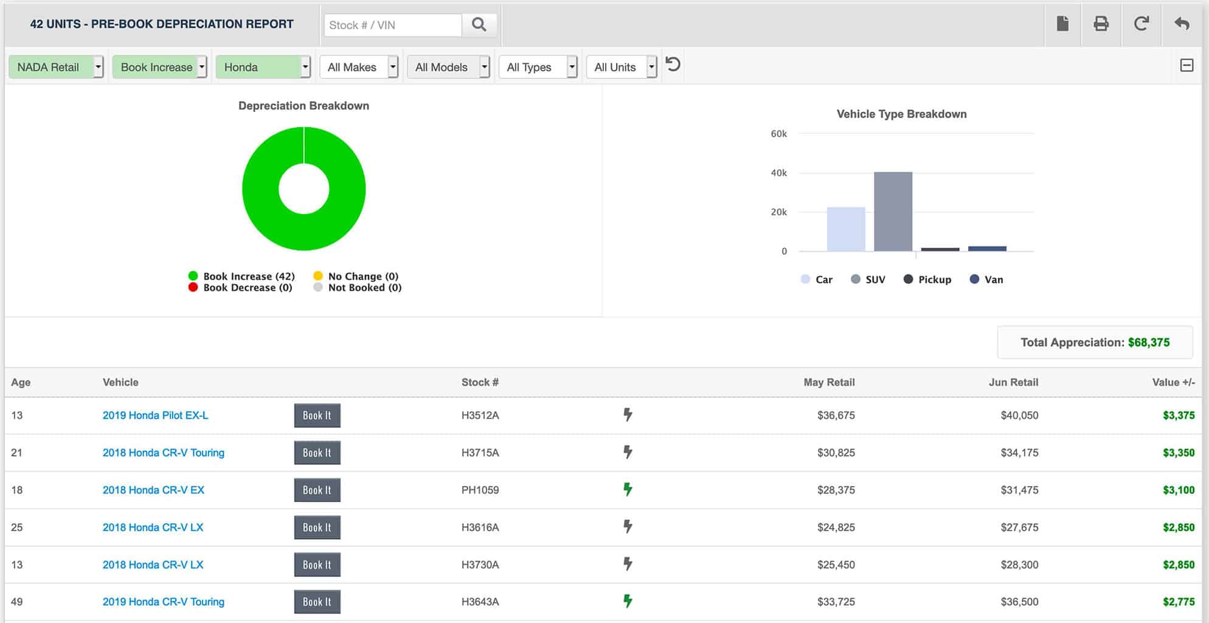Open the NADA Retail dropdown

(56, 67)
